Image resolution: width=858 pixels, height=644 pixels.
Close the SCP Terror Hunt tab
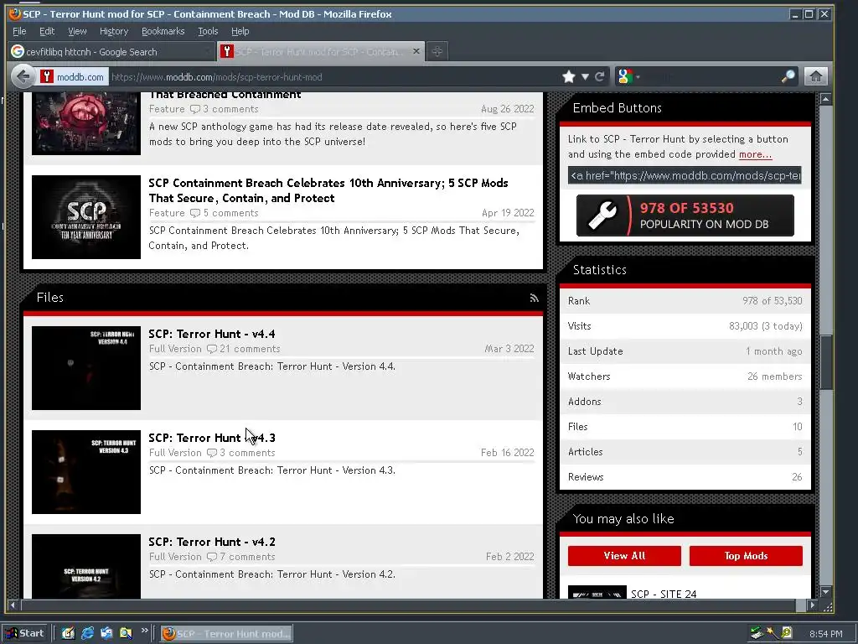(416, 51)
